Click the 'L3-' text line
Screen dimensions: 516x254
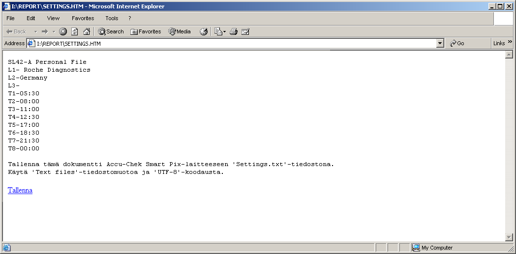pyautogui.click(x=14, y=86)
